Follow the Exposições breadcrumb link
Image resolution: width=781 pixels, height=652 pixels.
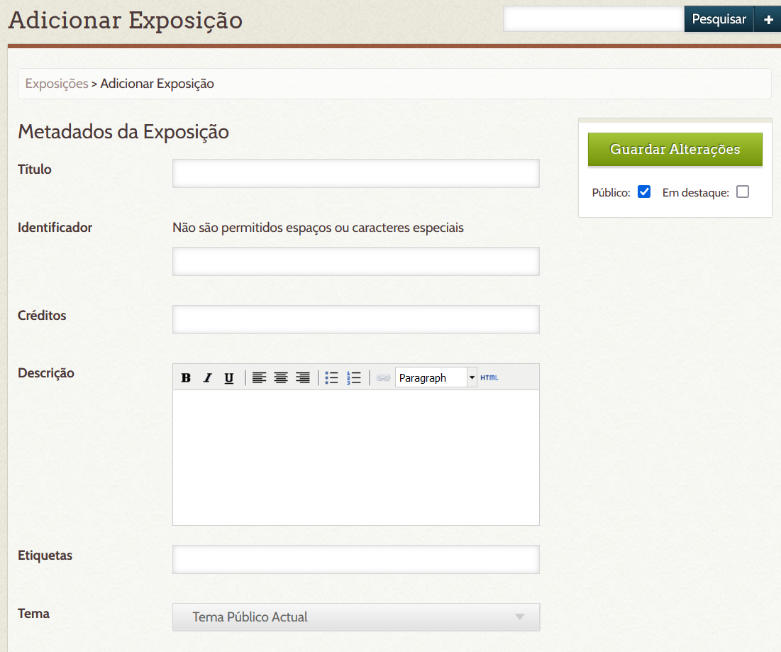tap(56, 83)
